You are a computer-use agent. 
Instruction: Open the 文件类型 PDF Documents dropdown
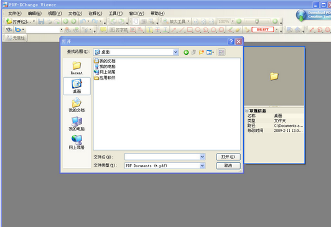(202, 165)
